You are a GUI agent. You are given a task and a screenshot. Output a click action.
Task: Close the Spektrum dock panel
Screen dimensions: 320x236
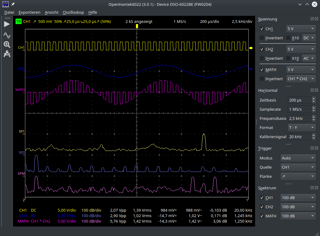click(x=316, y=188)
